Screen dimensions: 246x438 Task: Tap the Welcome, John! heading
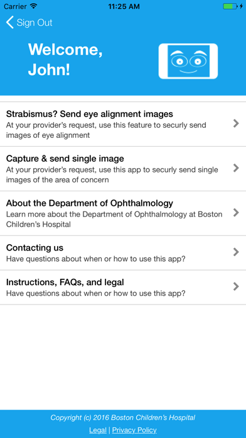(x=65, y=60)
